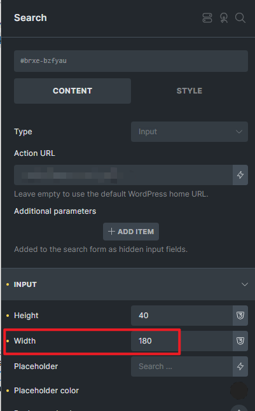The width and height of the screenshot is (255, 411).
Task: Open element conditions toggle-stack icon in header
Action: (207, 18)
